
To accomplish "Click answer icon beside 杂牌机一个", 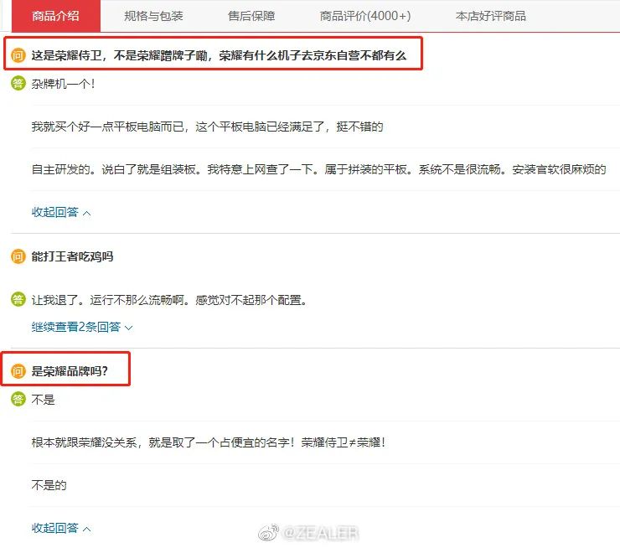I will [18, 83].
